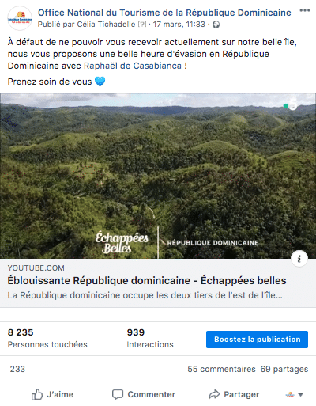Click the 17 mars, 11:33 timestamp
The image size is (316, 406).
pyautogui.click(x=179, y=25)
